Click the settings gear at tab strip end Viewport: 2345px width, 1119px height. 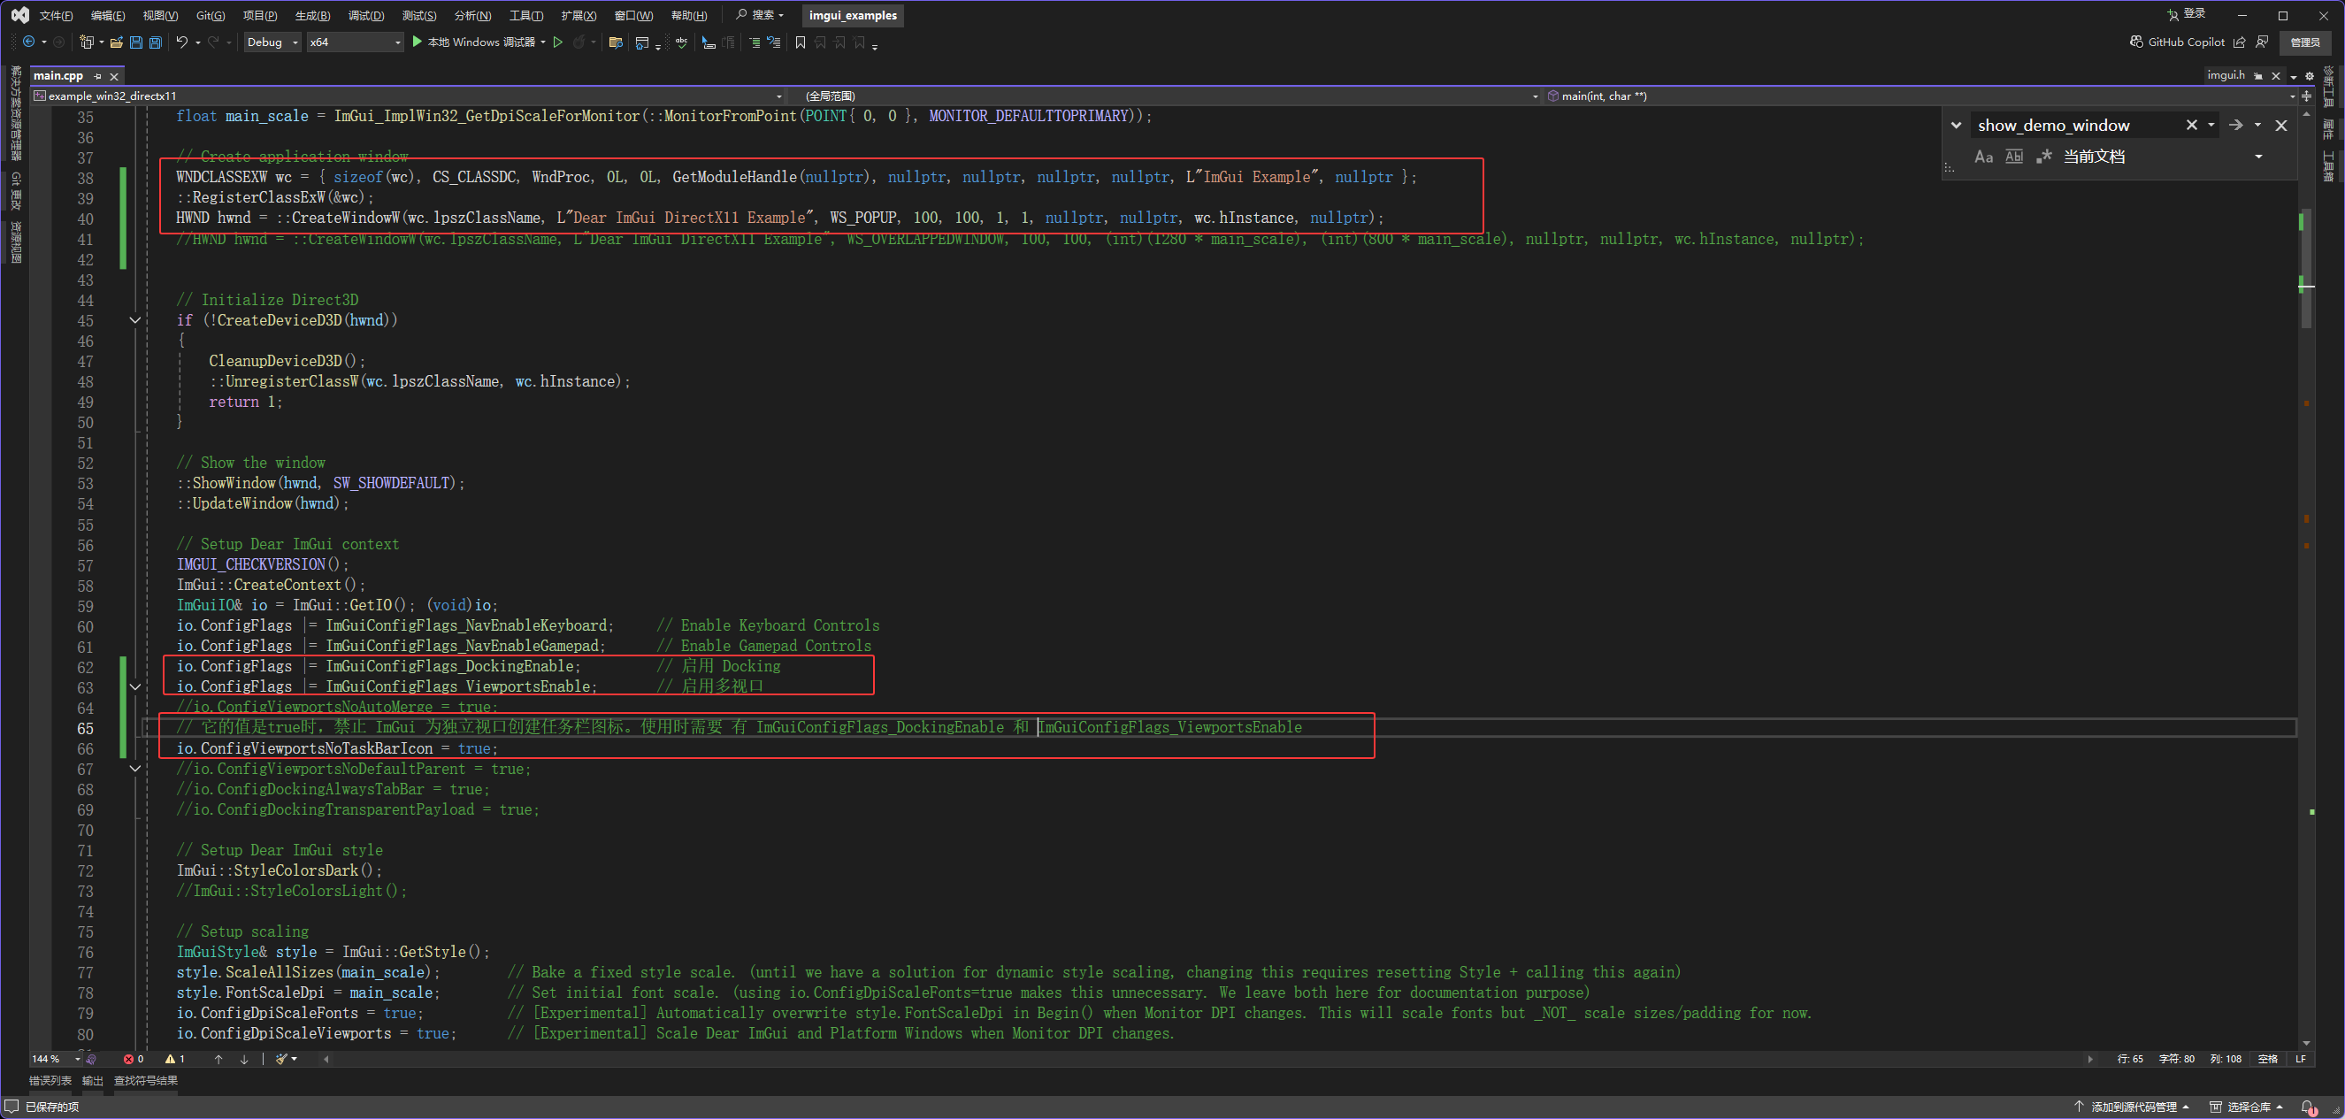point(2310,75)
